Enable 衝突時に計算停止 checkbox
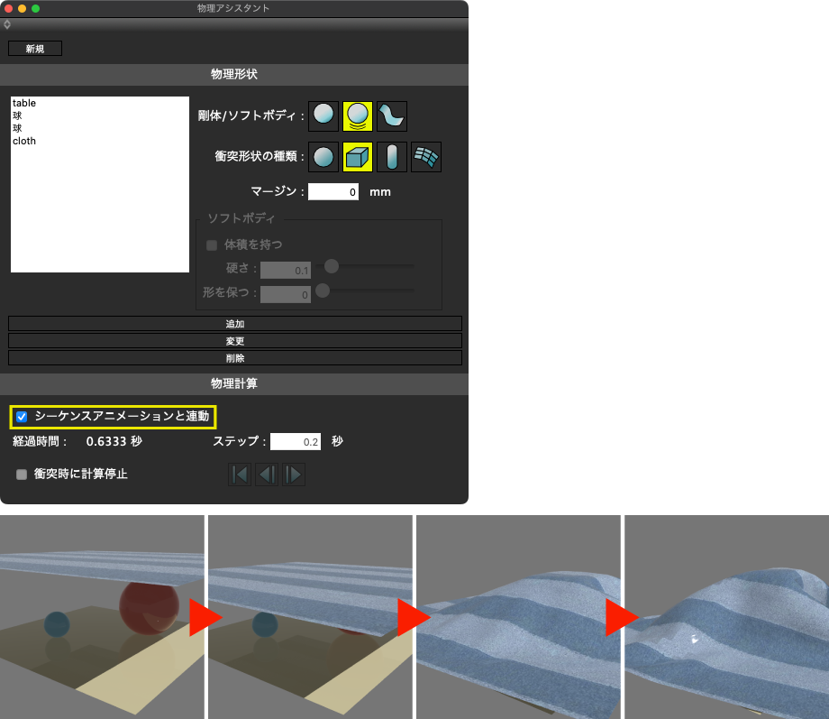 click(x=22, y=475)
